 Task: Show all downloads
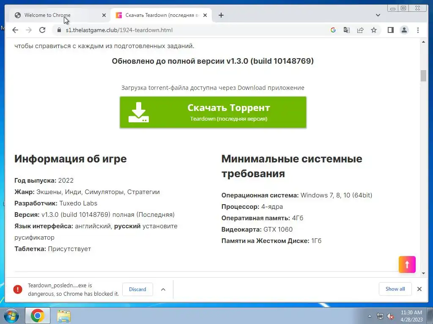coord(395,289)
